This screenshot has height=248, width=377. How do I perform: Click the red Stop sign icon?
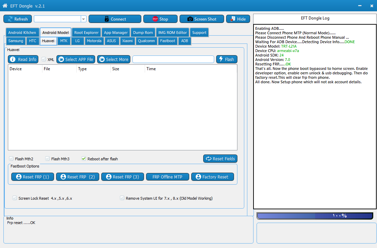(x=155, y=19)
